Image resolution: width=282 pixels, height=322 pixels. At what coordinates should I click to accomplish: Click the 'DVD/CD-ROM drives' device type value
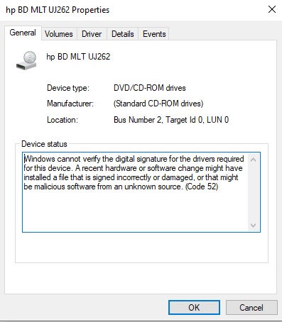click(x=150, y=88)
